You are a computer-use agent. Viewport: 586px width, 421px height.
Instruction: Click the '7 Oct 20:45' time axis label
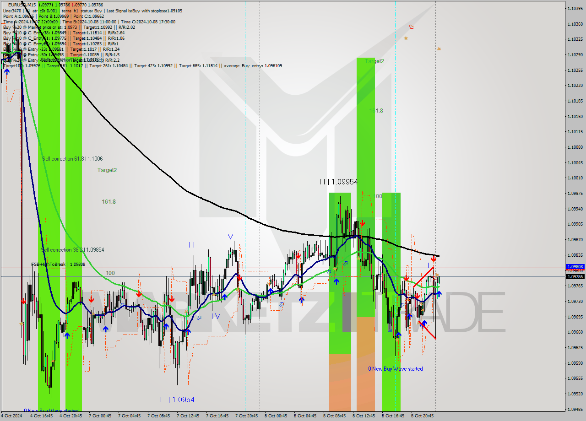click(246, 416)
